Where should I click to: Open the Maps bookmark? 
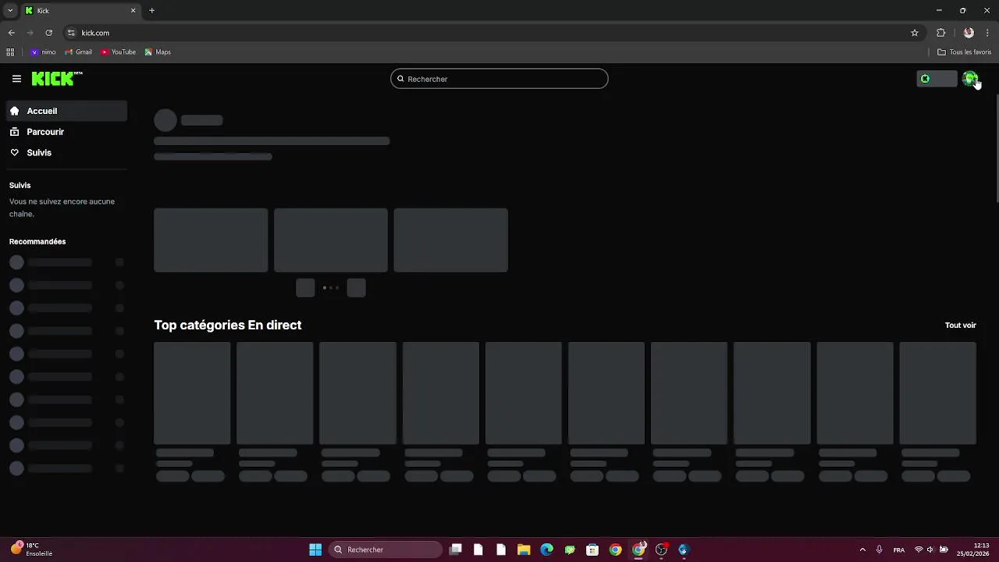[158, 52]
